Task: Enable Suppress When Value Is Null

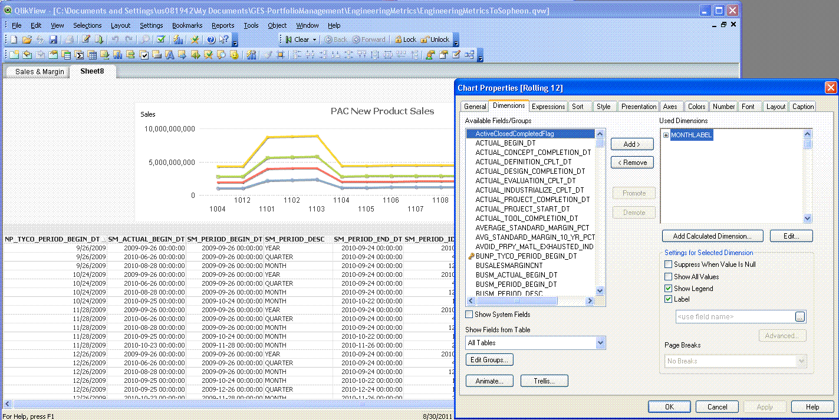Action: [668, 264]
